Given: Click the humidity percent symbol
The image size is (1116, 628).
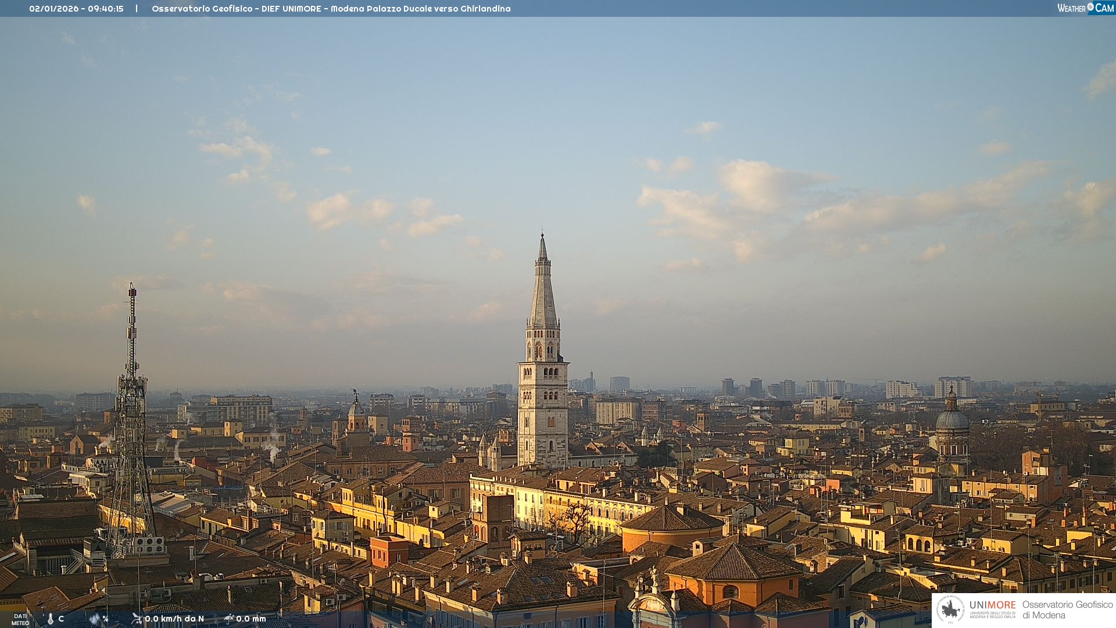Looking at the screenshot, I should [x=106, y=619].
